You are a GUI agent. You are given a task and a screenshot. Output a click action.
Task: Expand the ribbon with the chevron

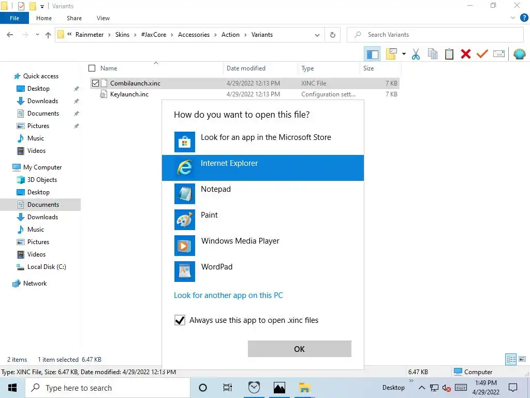513,18
